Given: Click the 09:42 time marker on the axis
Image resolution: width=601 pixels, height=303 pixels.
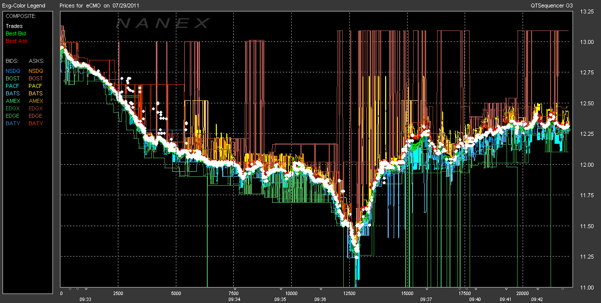Looking at the screenshot, I should (537, 300).
